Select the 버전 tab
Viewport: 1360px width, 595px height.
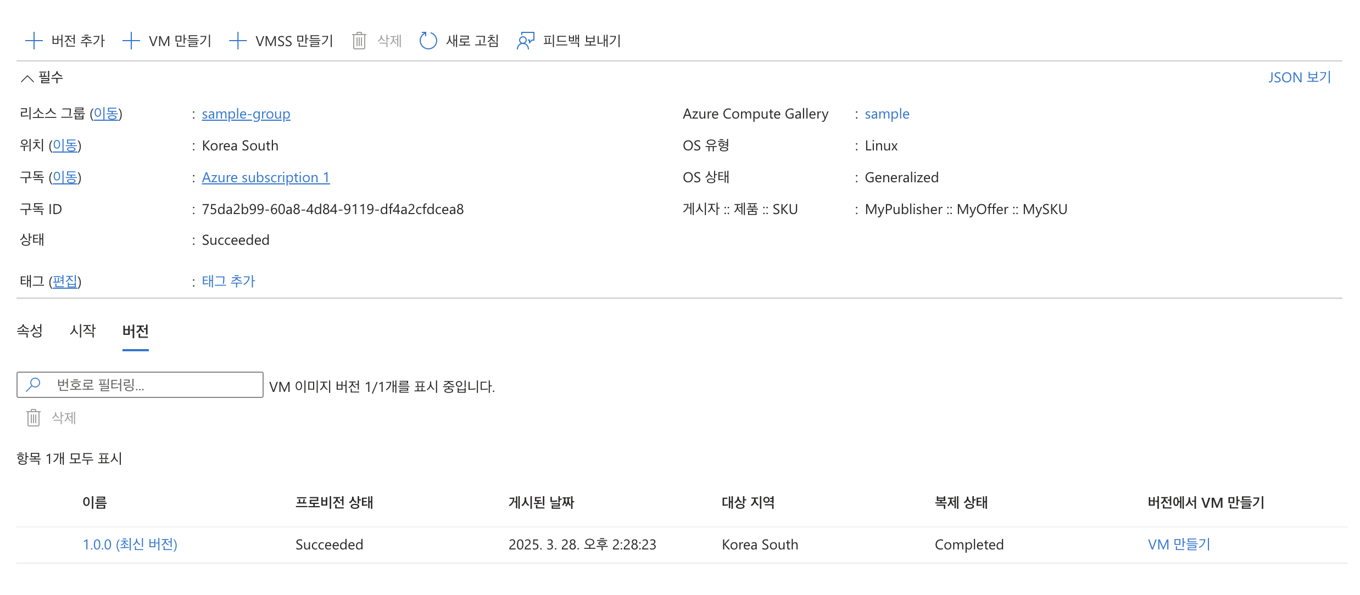pyautogui.click(x=135, y=331)
